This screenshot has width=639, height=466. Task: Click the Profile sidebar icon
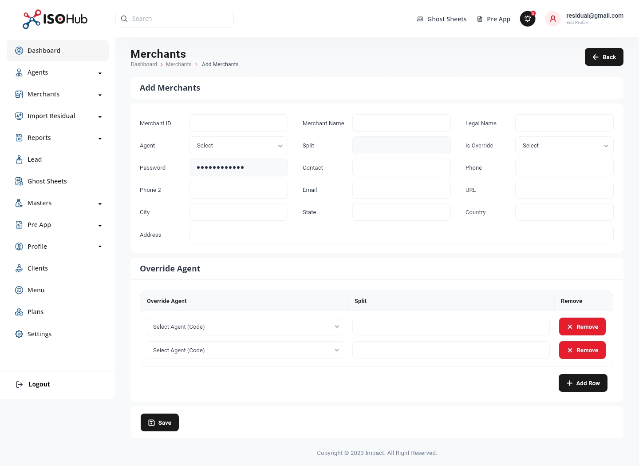19,247
